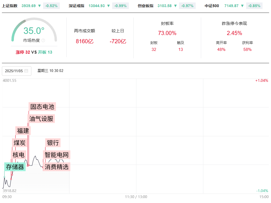The height and width of the screenshot is (203, 271).
Task: Click the 油气设服 sector label
Action: point(41,119)
